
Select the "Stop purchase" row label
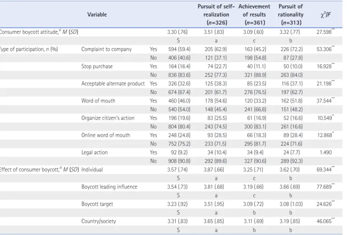97,66
